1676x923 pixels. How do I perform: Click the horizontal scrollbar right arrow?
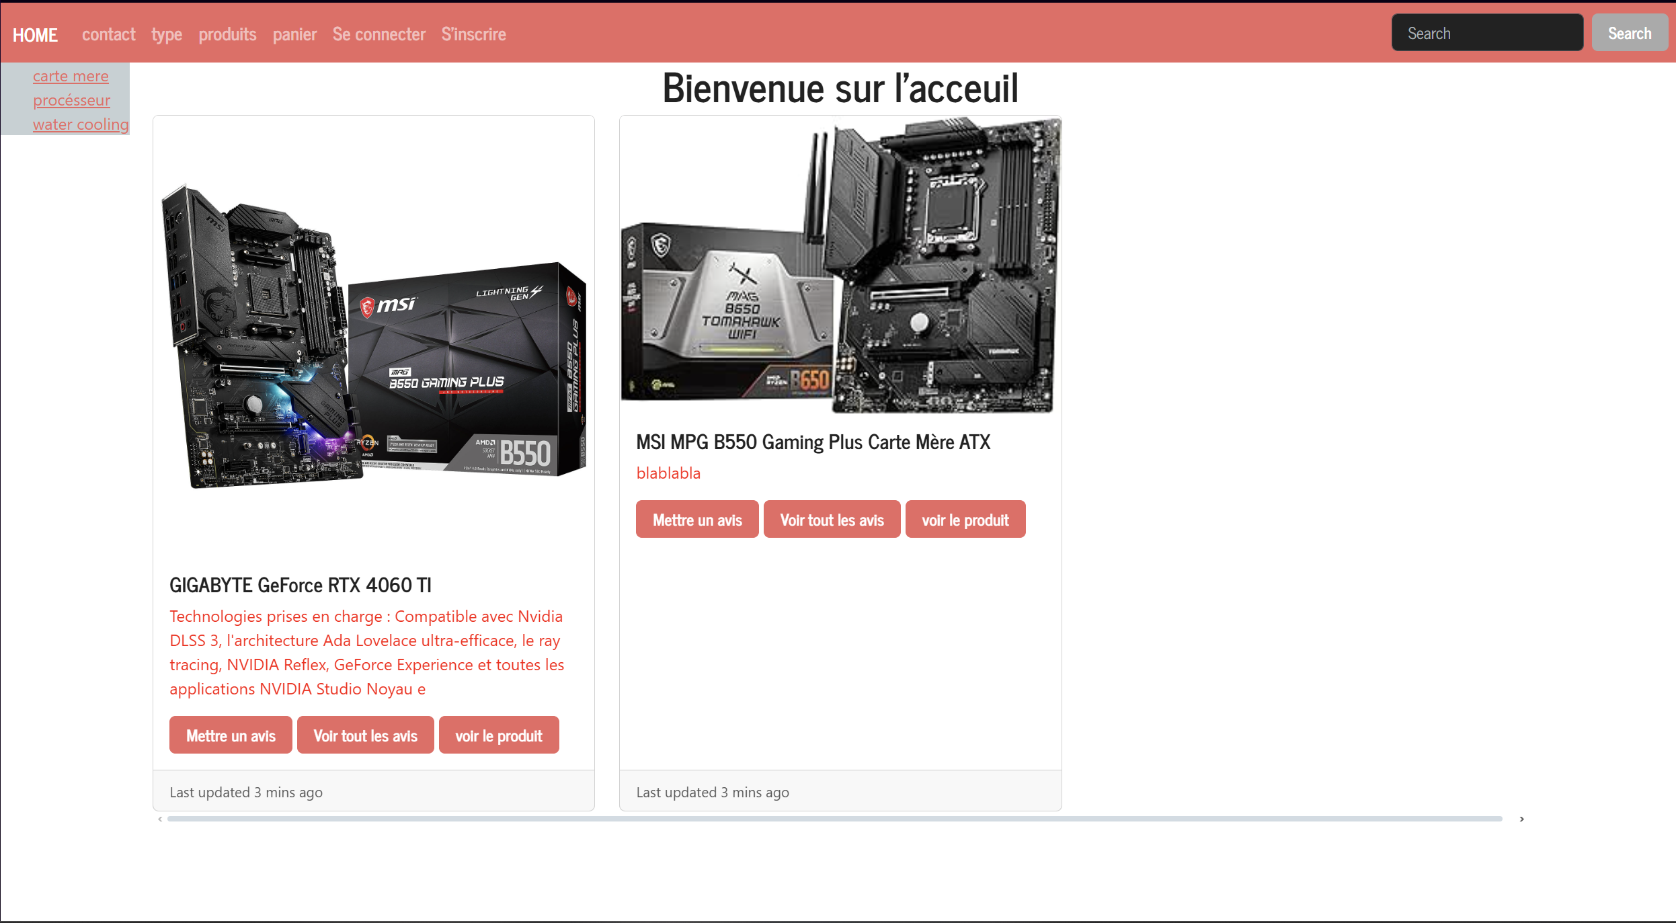coord(1521,819)
